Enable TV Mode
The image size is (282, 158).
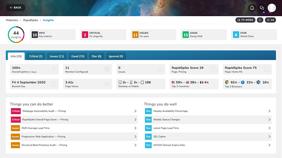click(245, 20)
